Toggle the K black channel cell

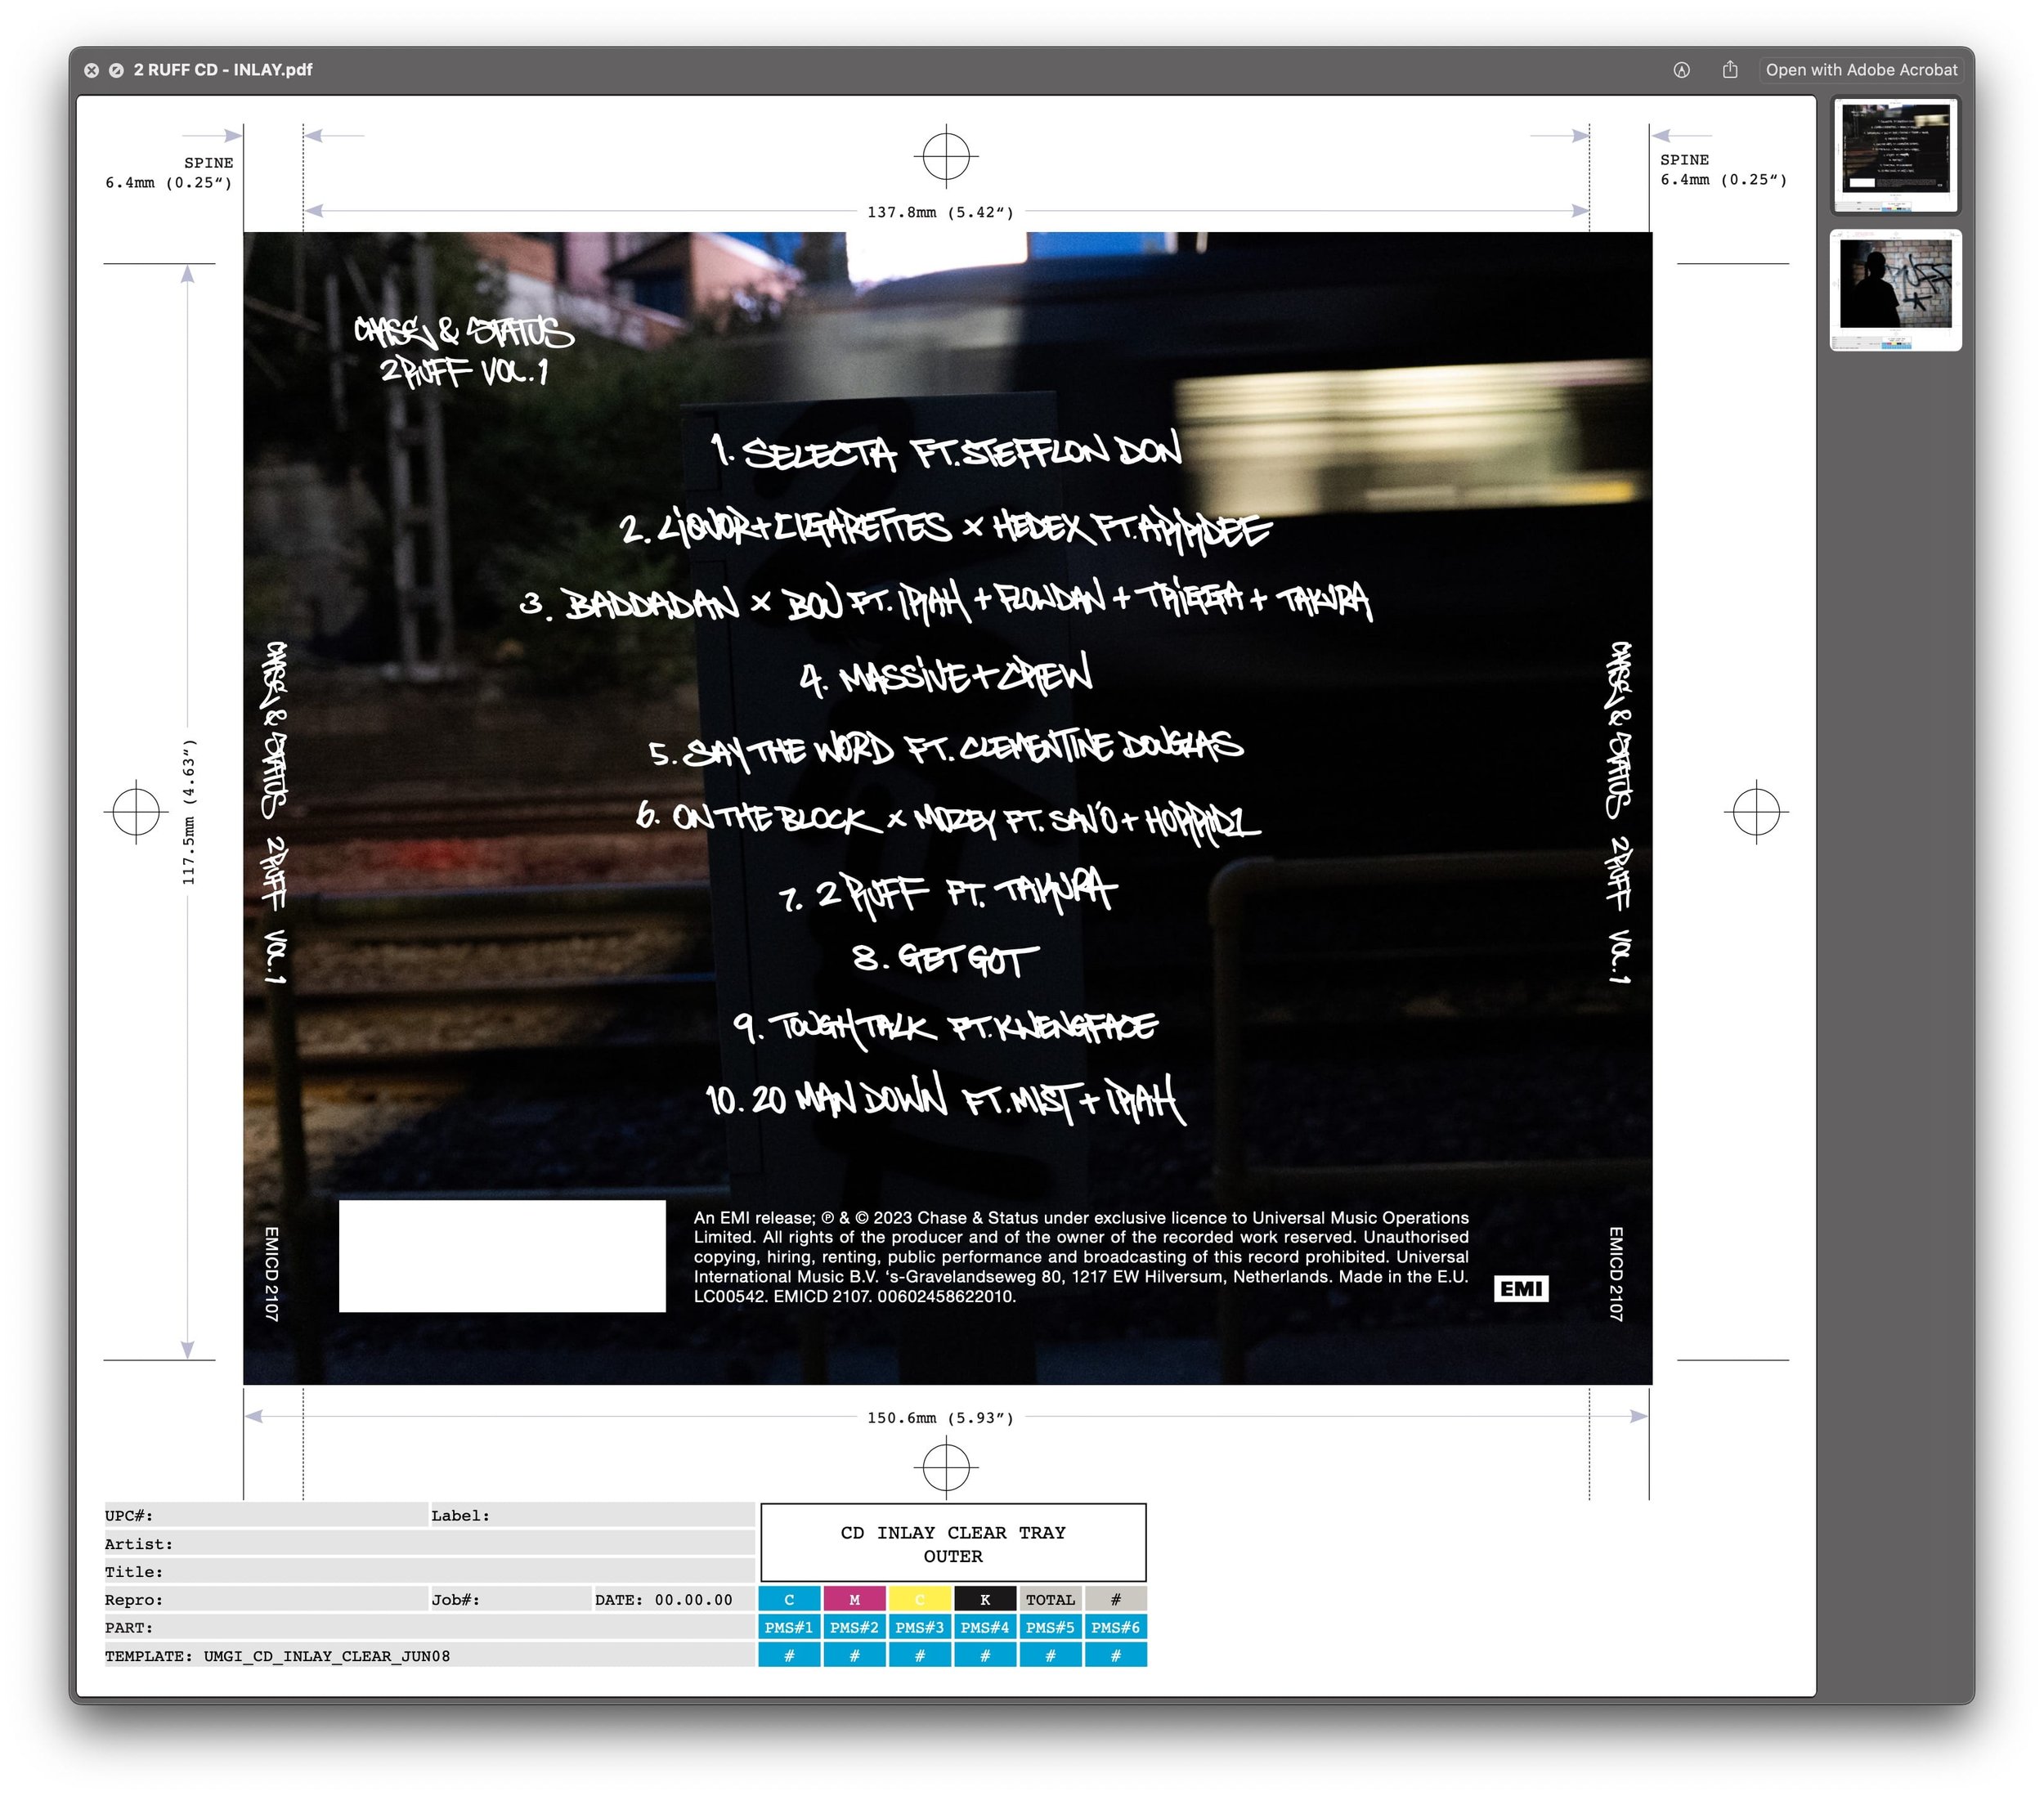pyautogui.click(x=985, y=1600)
